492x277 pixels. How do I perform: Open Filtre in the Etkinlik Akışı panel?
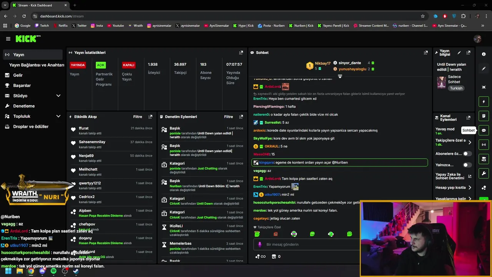click(138, 117)
